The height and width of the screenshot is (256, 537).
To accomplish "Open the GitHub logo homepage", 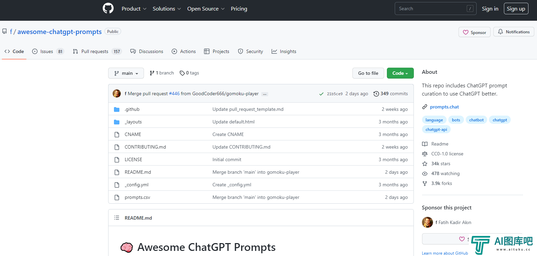I will point(108,8).
